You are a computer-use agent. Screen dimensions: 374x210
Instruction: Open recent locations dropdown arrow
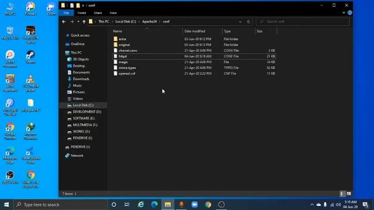pyautogui.click(x=78, y=22)
